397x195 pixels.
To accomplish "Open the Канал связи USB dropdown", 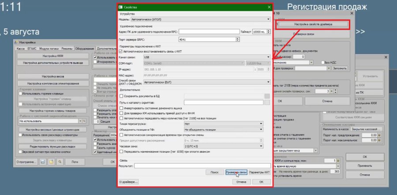I will tap(206, 57).
